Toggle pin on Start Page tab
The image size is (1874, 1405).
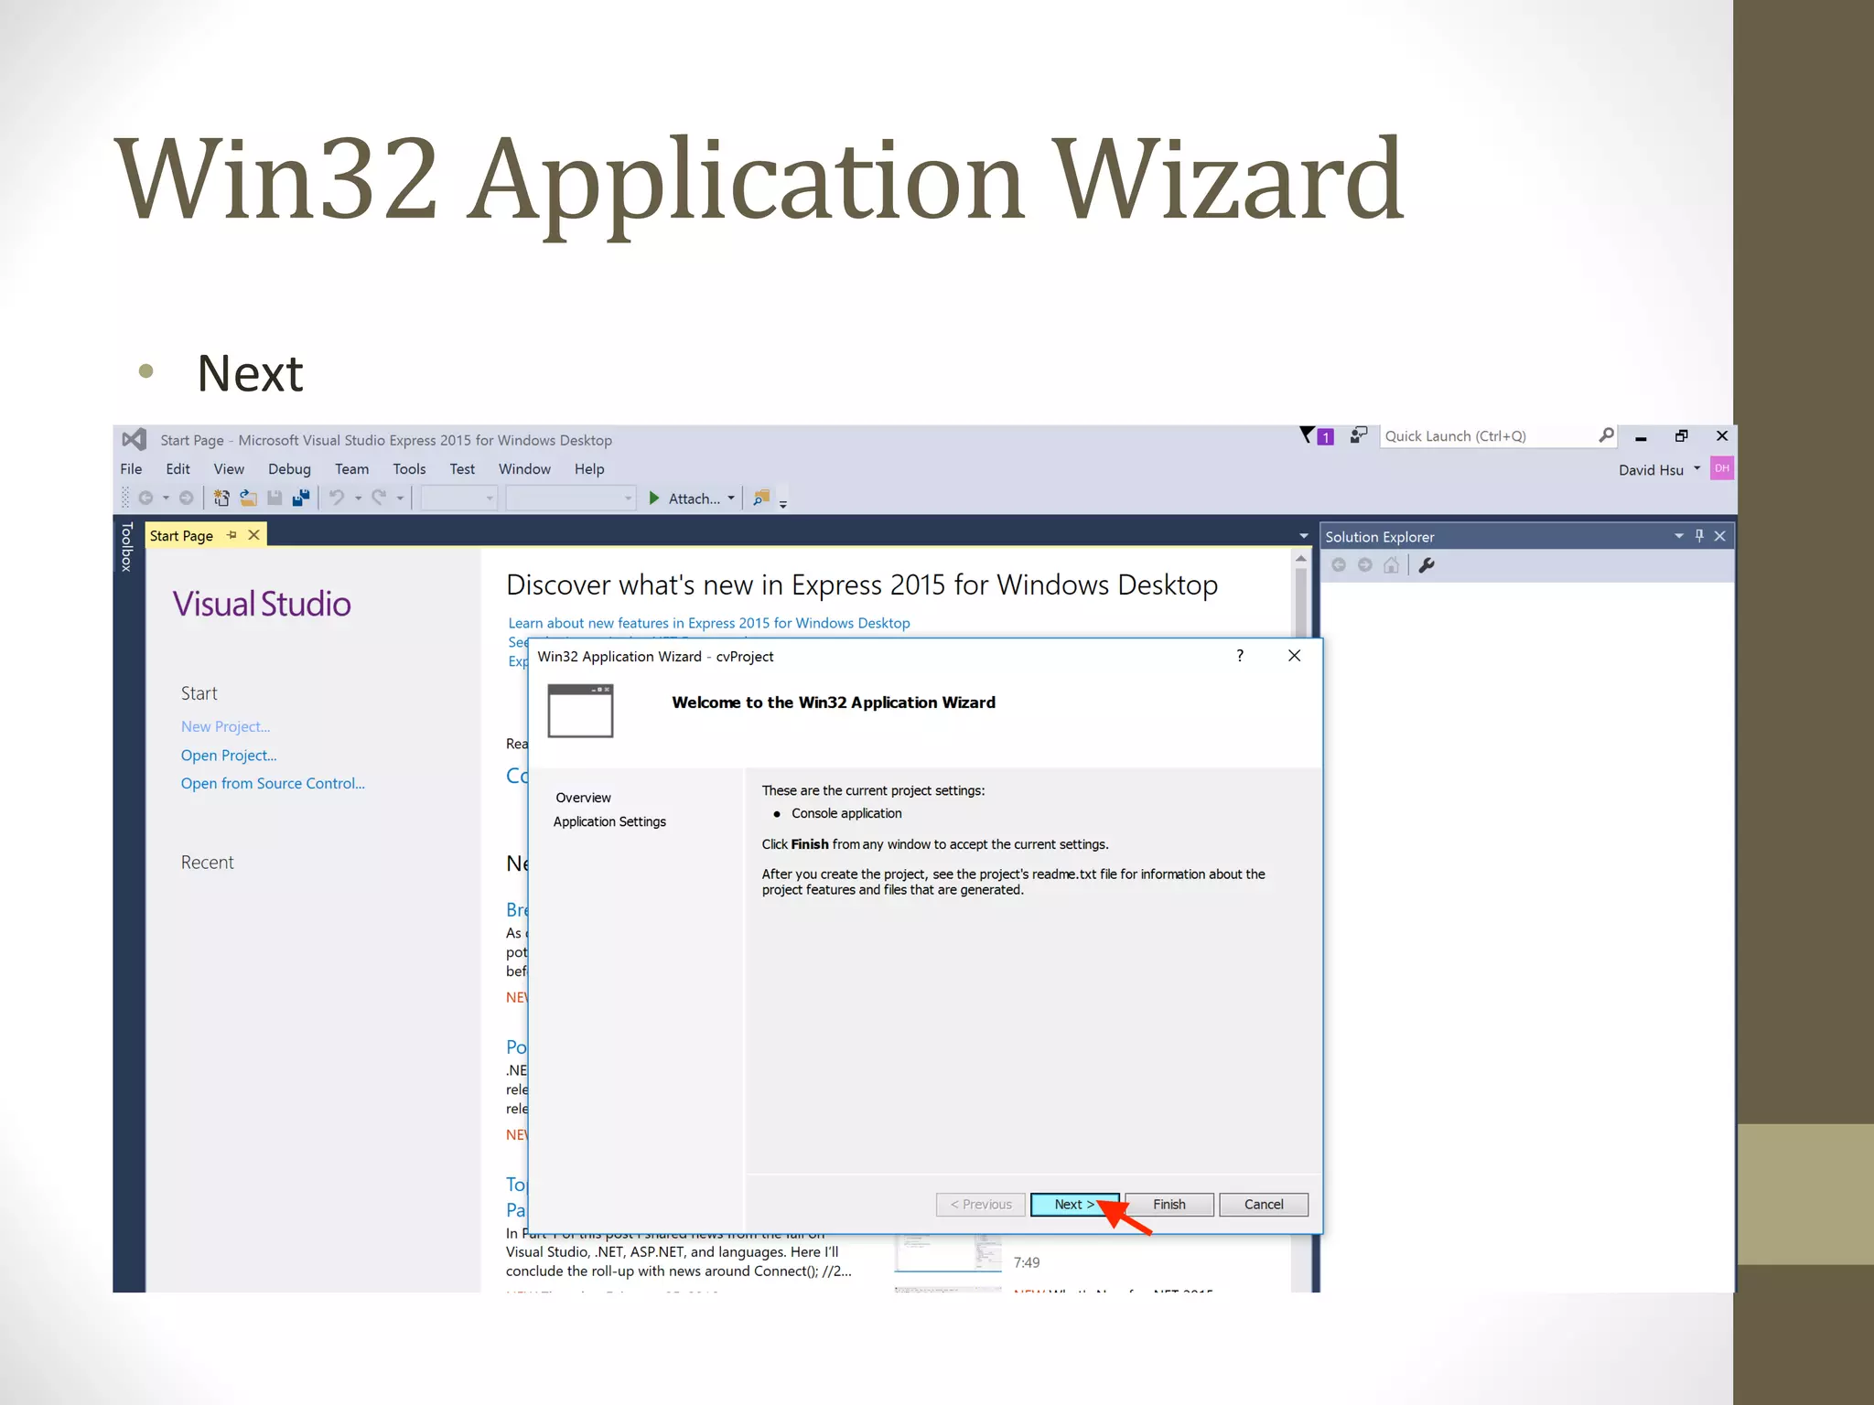point(232,535)
